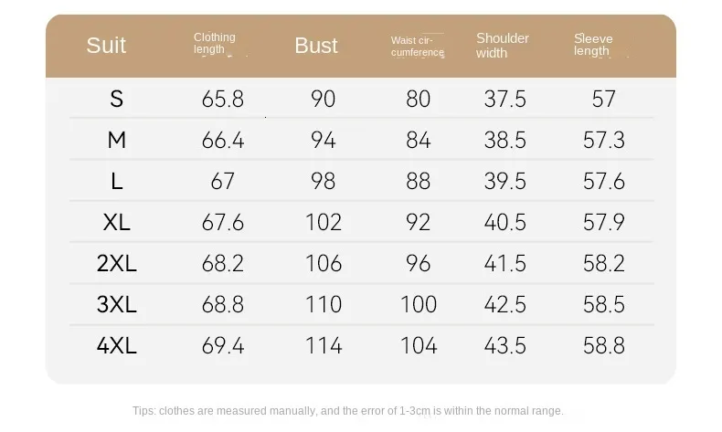Select the 4XL size row label
Image resolution: width=722 pixels, height=432 pixels.
(116, 345)
